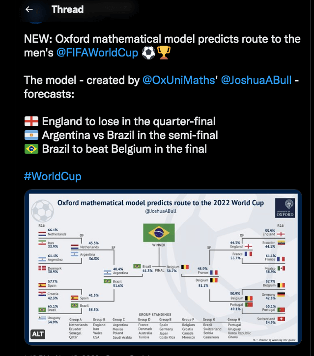Click the soccer ball emoji in tweet

[148, 53]
